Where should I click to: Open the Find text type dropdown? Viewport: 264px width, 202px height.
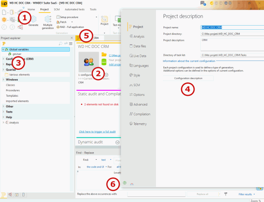click(111, 160)
